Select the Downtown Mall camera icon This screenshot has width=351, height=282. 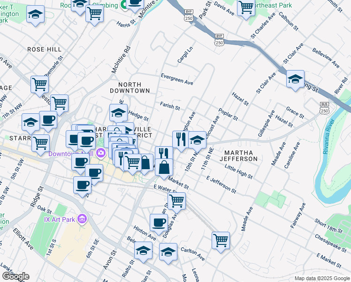click(x=101, y=153)
